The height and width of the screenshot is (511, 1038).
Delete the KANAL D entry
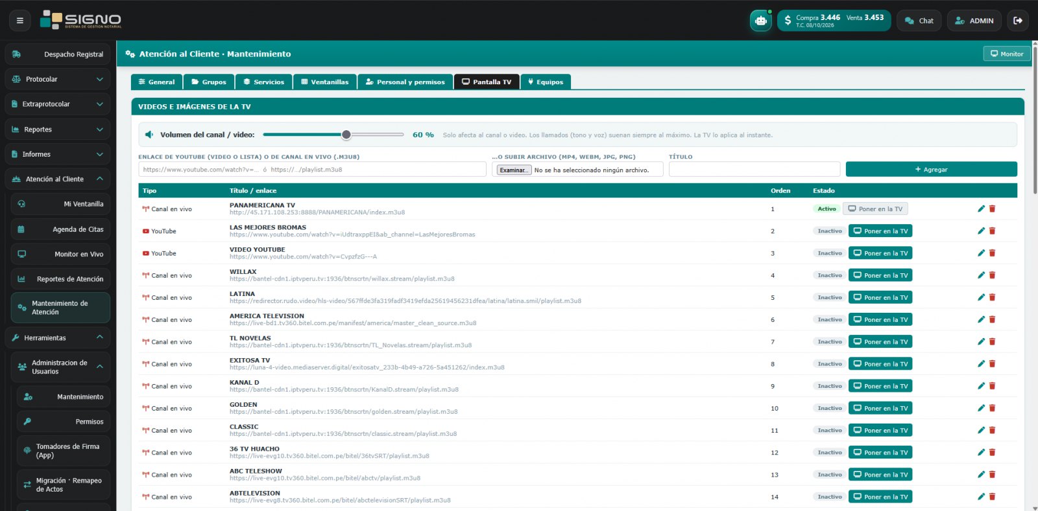point(993,386)
